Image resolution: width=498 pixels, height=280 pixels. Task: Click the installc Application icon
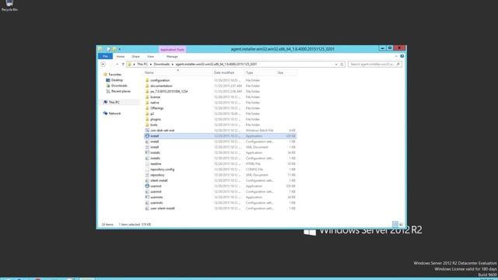pyautogui.click(x=147, y=152)
